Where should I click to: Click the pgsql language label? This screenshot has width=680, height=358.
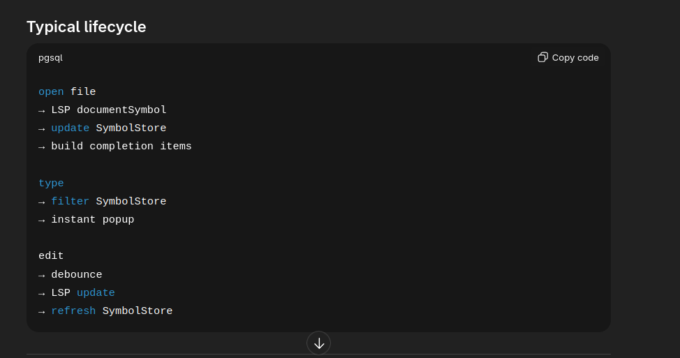tap(50, 58)
